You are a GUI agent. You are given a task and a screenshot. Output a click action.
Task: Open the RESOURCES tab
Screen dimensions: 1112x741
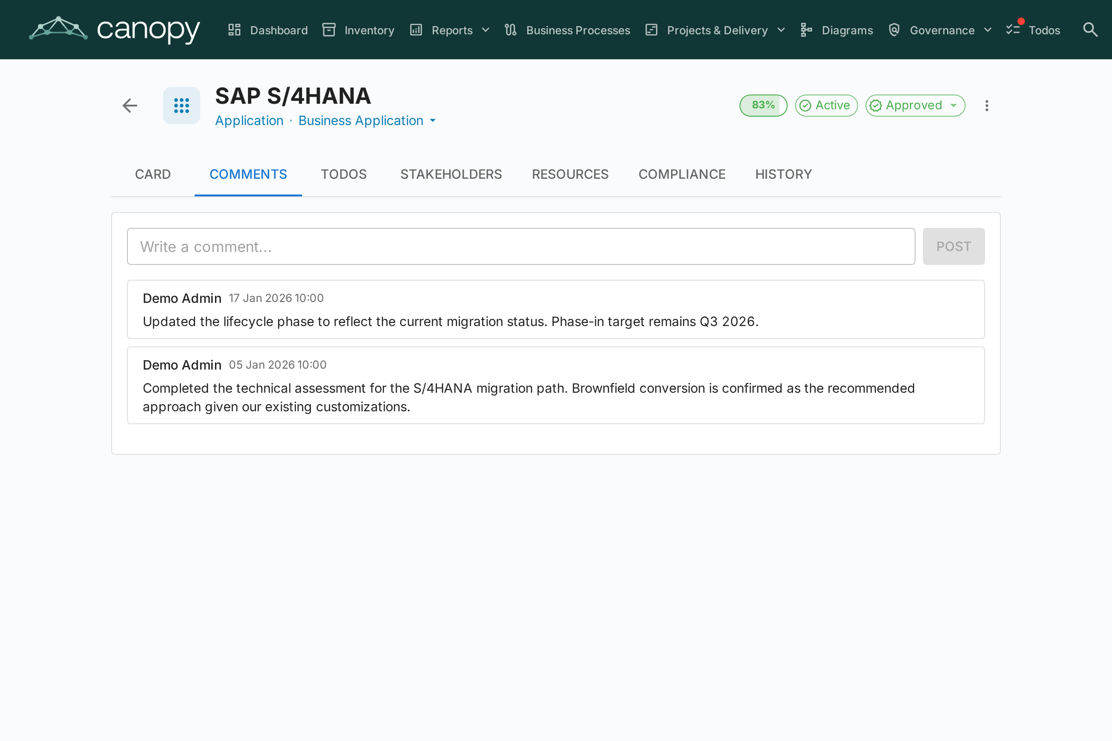570,175
